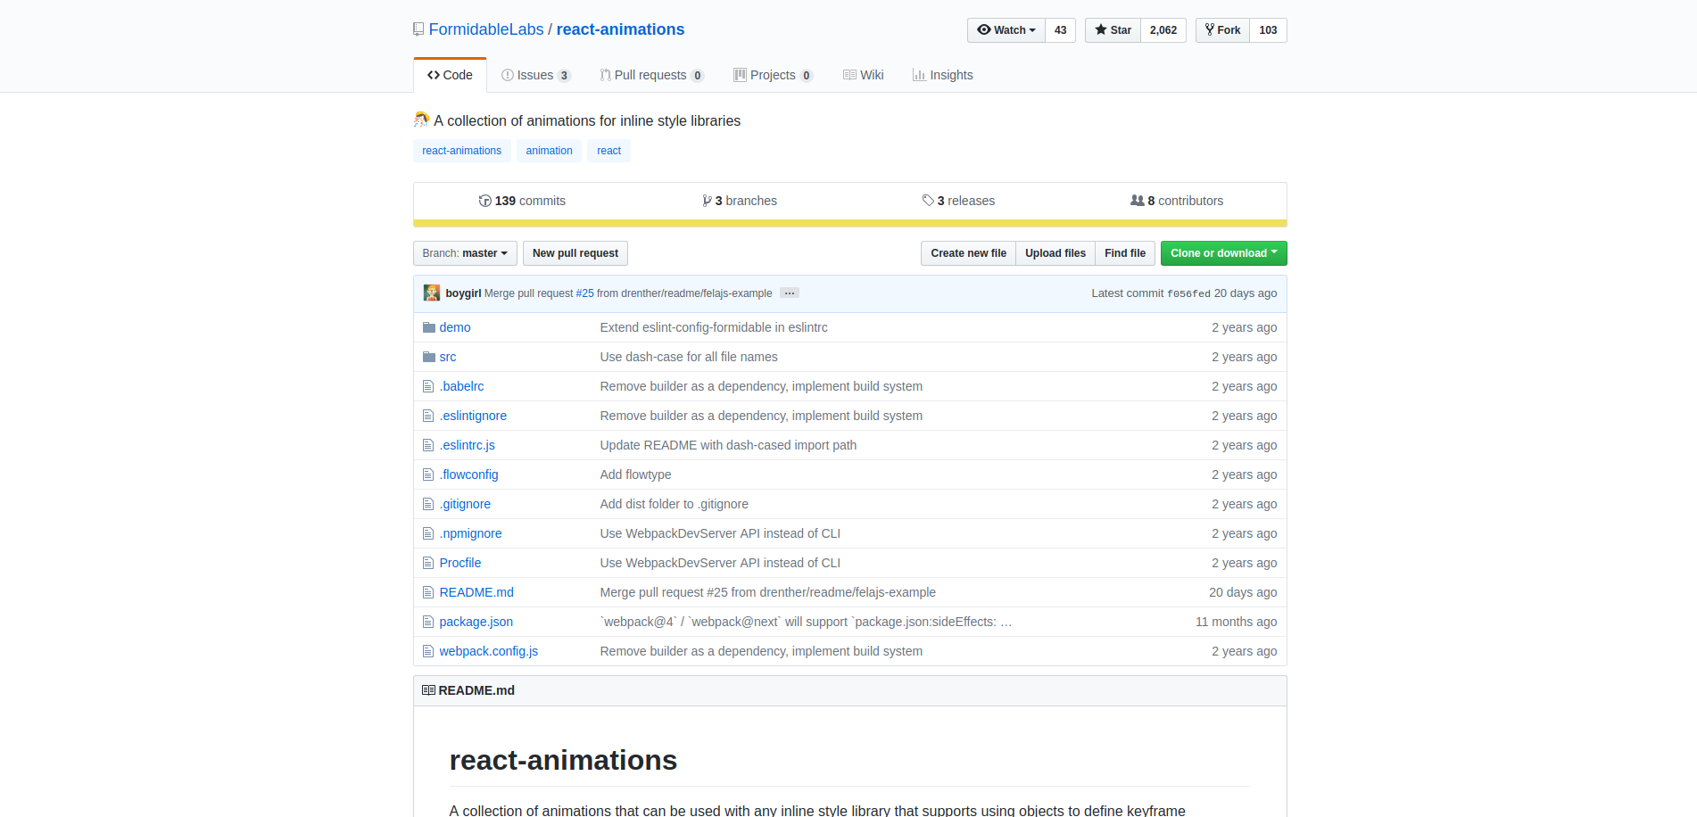Click the demo folder icon
Image resolution: width=1697 pixels, height=817 pixels.
428,327
